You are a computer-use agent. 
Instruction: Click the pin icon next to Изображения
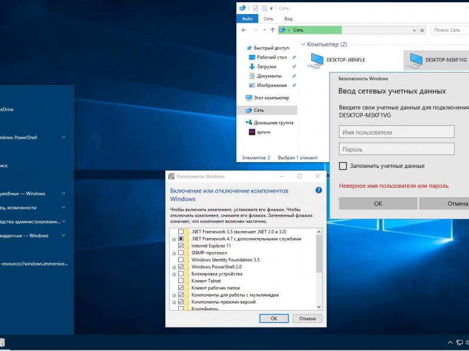[x=294, y=85]
